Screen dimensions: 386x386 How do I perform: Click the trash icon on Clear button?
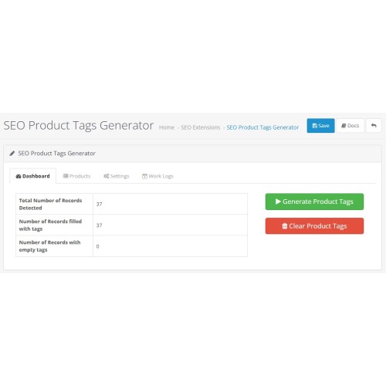click(x=285, y=226)
